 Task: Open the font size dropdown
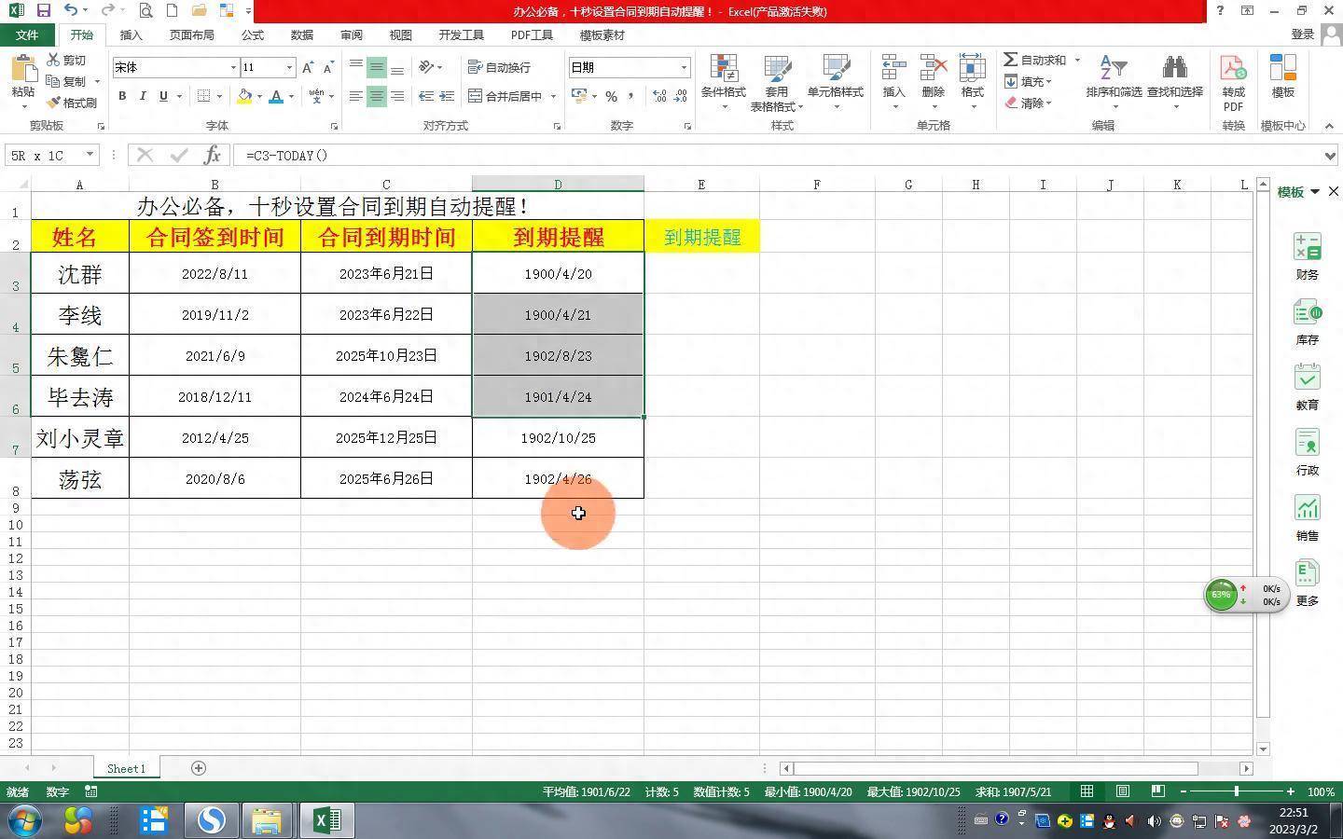289,67
